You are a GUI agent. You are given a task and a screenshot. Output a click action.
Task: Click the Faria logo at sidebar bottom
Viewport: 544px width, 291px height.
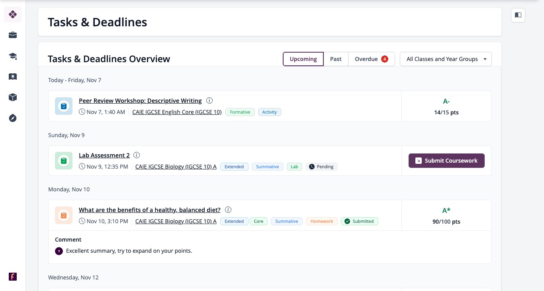pyautogui.click(x=13, y=277)
